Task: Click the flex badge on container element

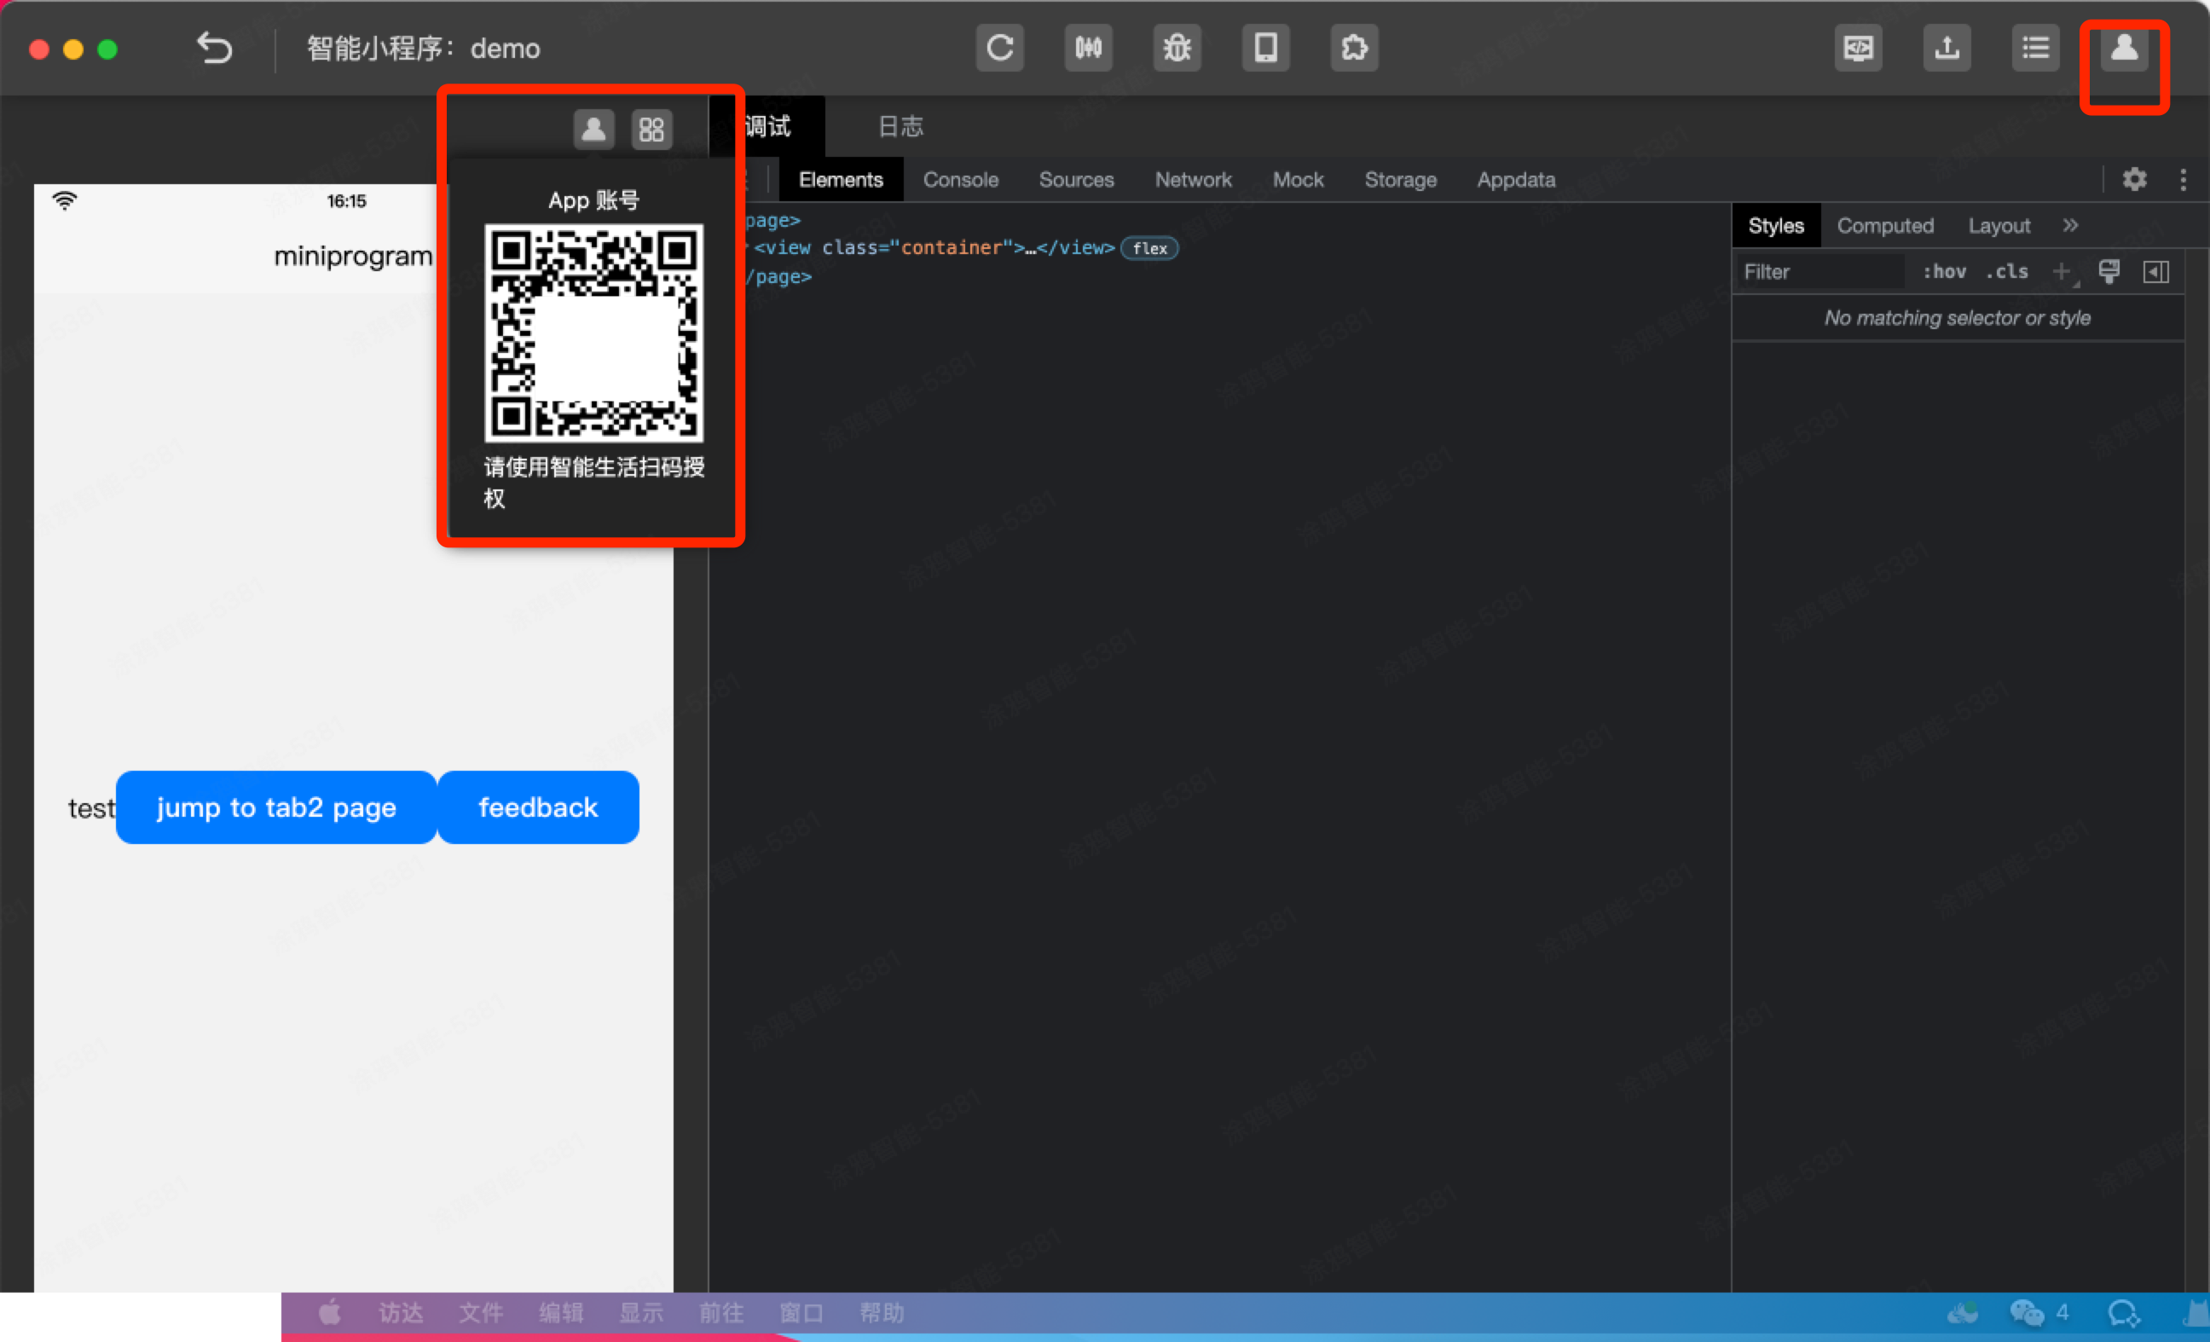Action: (x=1149, y=248)
